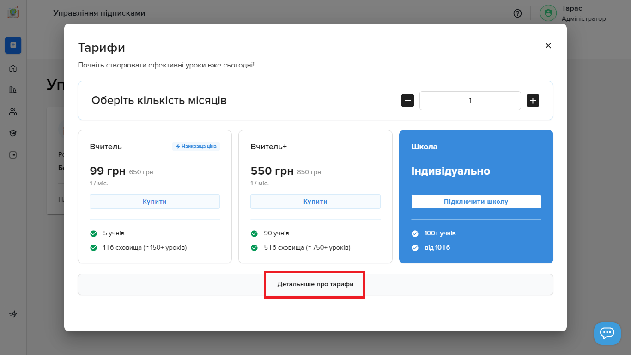Image resolution: width=631 pixels, height=355 pixels.
Task: Open the users icon in sidebar
Action: [x=13, y=111]
